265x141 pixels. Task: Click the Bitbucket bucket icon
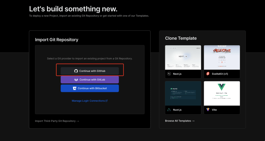(75, 88)
